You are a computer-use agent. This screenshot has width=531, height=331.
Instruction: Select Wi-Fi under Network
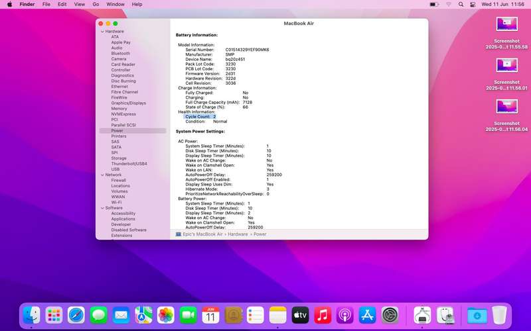116,203
